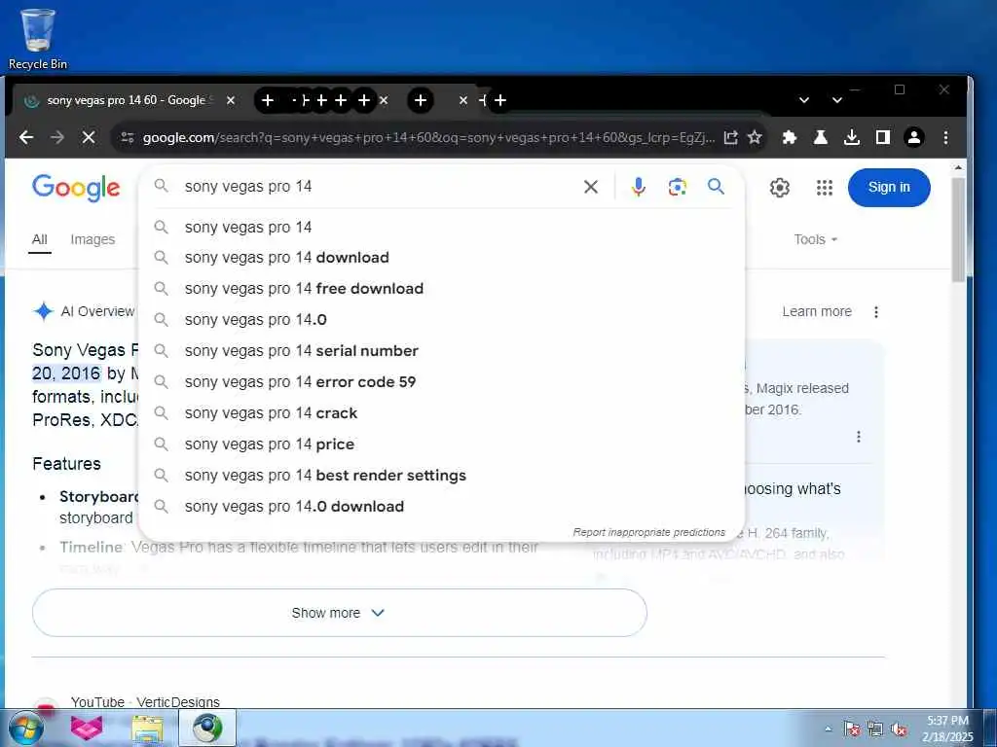This screenshot has height=747, width=997.
Task: Open Action Center flag tray icon
Action: pyautogui.click(x=852, y=729)
